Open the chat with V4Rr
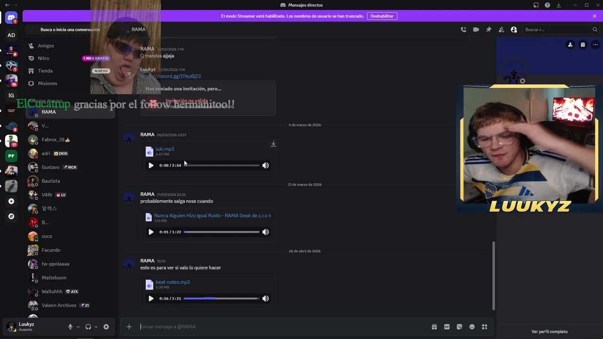This screenshot has height=339, width=603. tap(71, 194)
